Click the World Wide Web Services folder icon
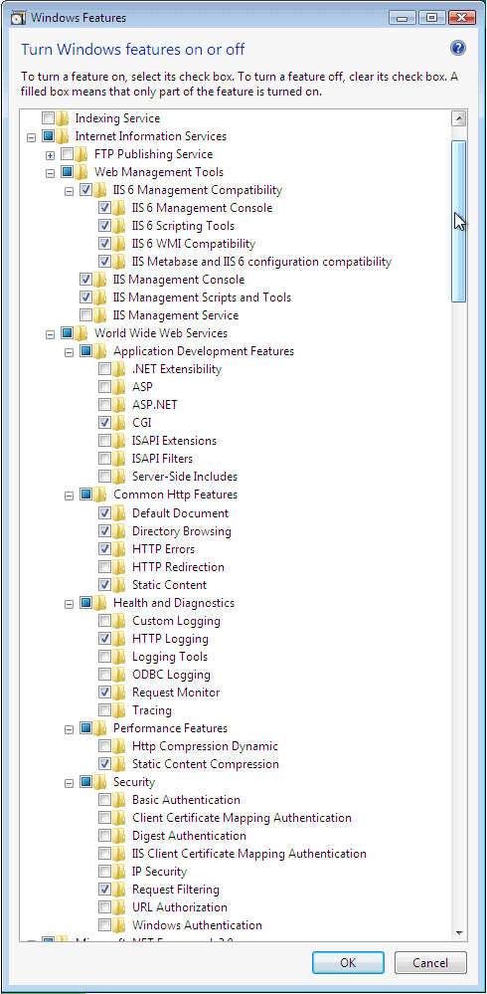Viewport: 487px width, 994px height. [81, 332]
